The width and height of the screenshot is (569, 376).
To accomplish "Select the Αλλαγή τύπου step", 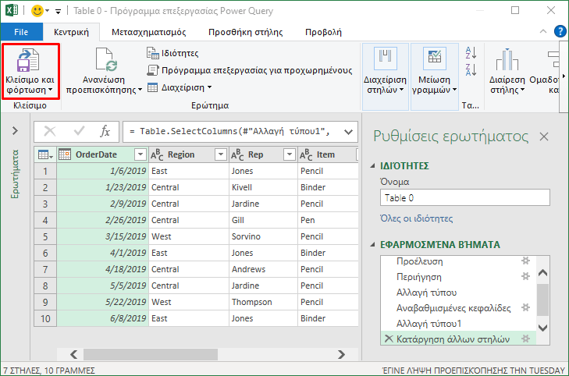I will (x=426, y=293).
